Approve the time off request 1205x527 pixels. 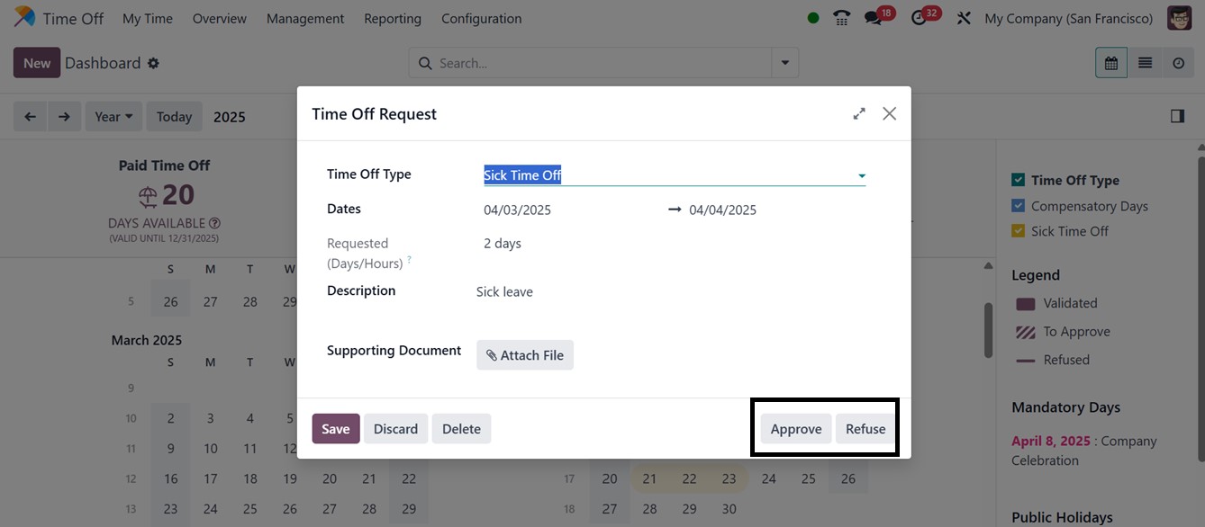796,429
